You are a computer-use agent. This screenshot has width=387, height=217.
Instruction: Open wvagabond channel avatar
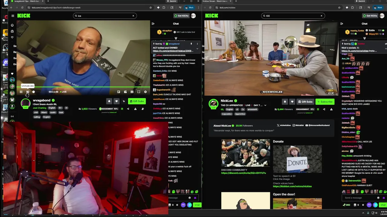coord(26,104)
